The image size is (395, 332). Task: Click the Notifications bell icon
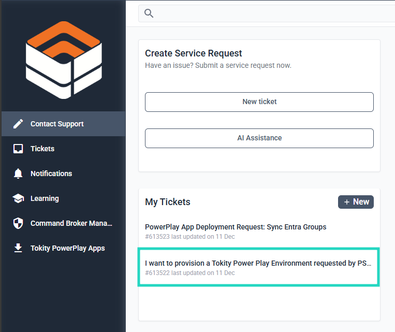(18, 174)
